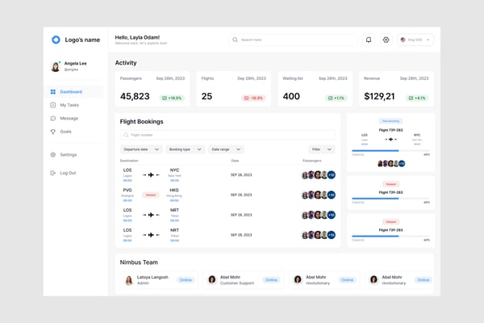This screenshot has width=484, height=323.
Task: Click the 400 waiting list value
Action: [291, 96]
